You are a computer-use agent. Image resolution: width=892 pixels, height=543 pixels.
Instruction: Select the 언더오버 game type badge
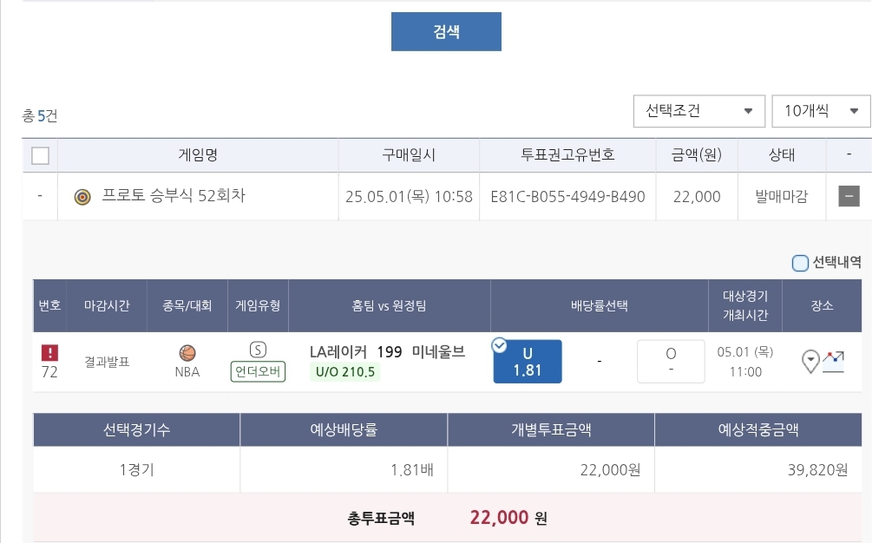click(x=258, y=372)
